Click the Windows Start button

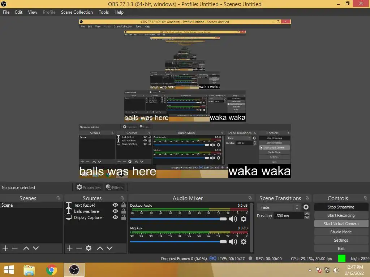click(x=9, y=270)
